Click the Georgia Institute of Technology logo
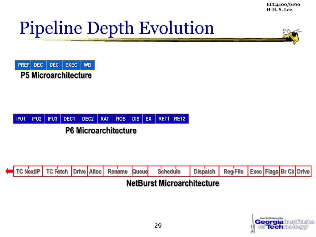This screenshot has height=237, width=316. [x=282, y=224]
